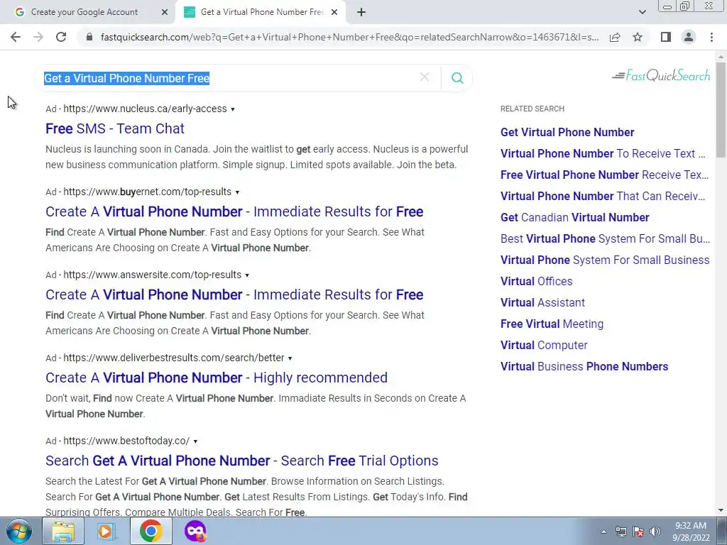The width and height of the screenshot is (727, 545).
Task: Click the Chrome taskbar icon
Action: pyautogui.click(x=151, y=531)
